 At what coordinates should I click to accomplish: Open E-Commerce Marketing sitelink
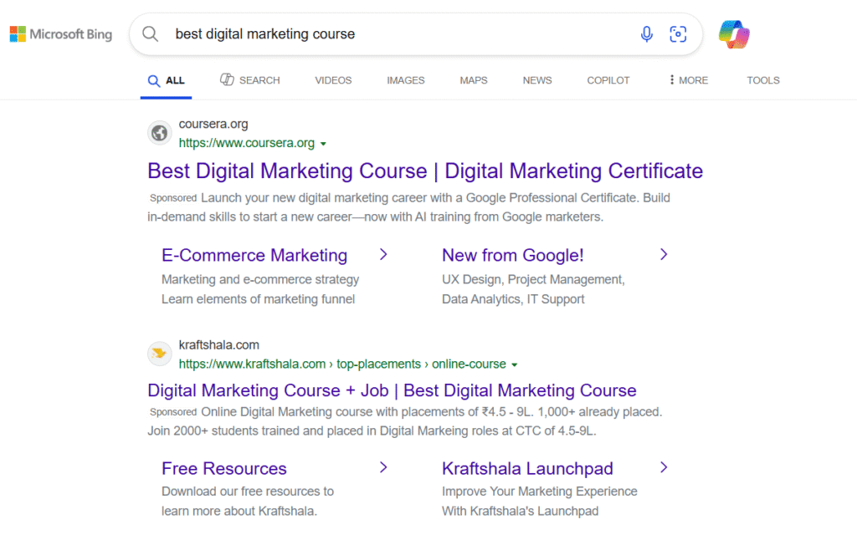[x=254, y=255]
